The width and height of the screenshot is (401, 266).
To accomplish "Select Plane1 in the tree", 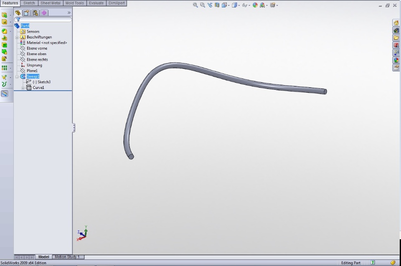I will coord(32,71).
